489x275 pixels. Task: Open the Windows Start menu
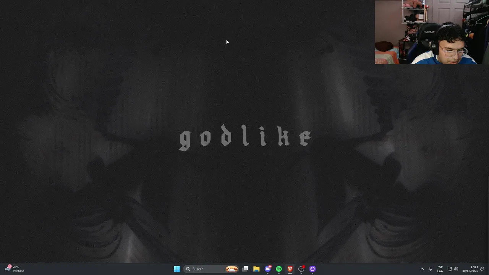(177, 269)
